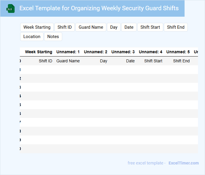Click the Date tag button
205x175 pixels.
click(129, 27)
